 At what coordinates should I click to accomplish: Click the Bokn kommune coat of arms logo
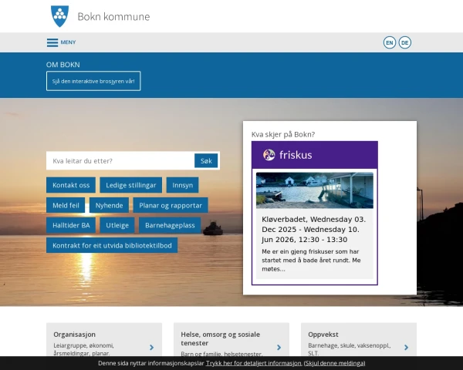click(x=59, y=15)
